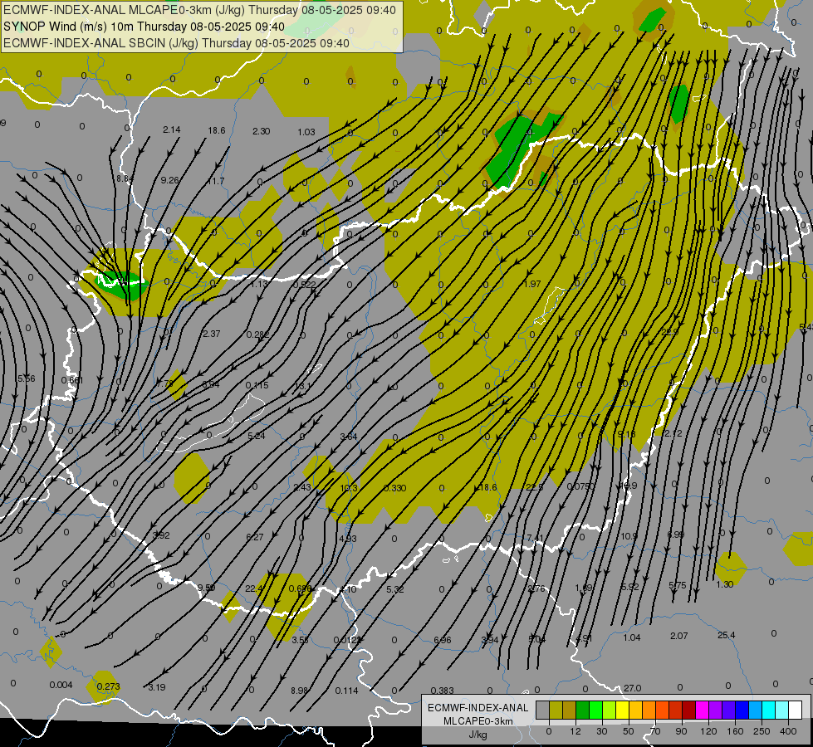Click the map value '6.96'
The height and width of the screenshot is (747, 813).
[x=443, y=640]
